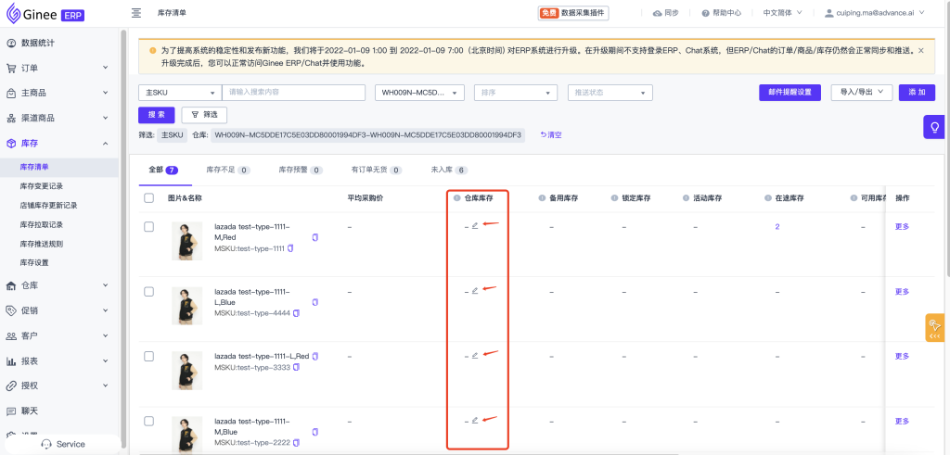Open the 中文简体 language selector
Screen dimensions: 950x455
pyautogui.click(x=783, y=13)
